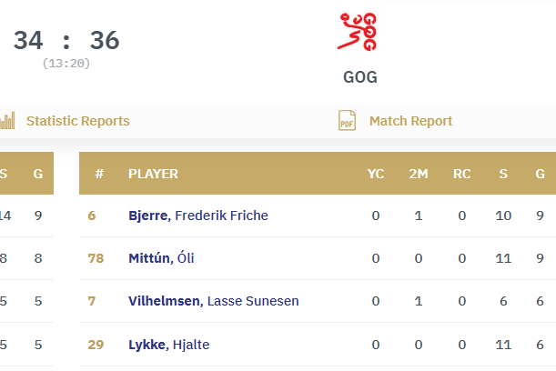
Task: Click the halftime score (13:20)
Action: click(x=66, y=63)
